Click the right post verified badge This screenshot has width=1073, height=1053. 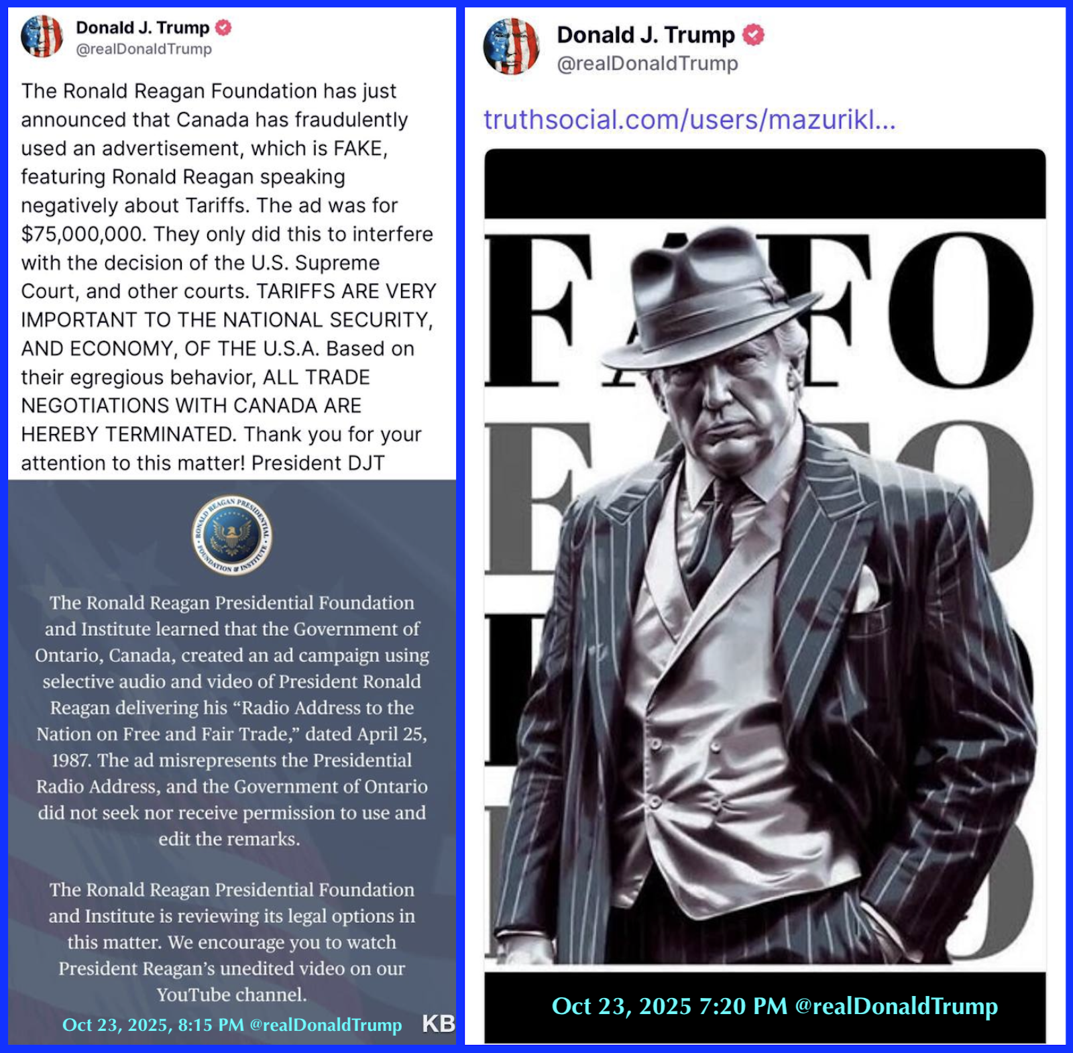coord(754,35)
